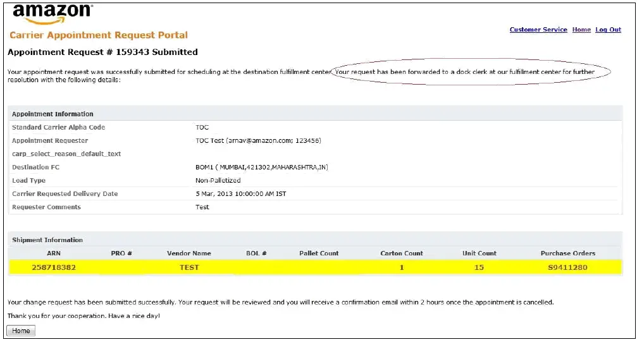Click the Amazon logo

coord(53,14)
